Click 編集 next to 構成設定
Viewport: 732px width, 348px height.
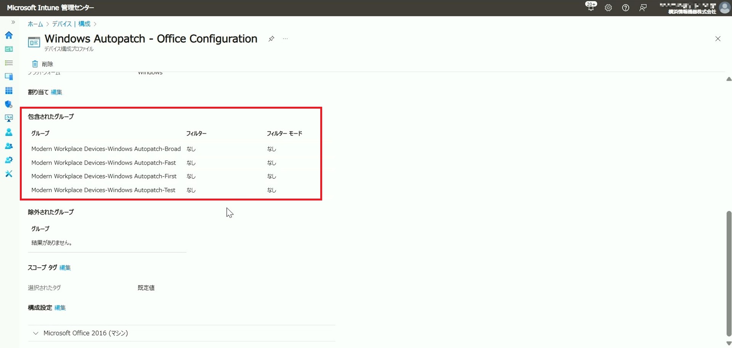60,308
